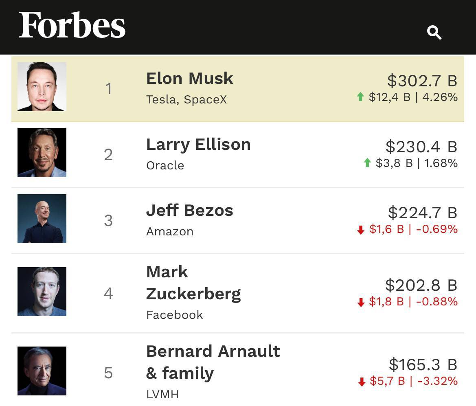
Task: Open Mark Zuckerberg's profile photo
Action: pos(42,292)
